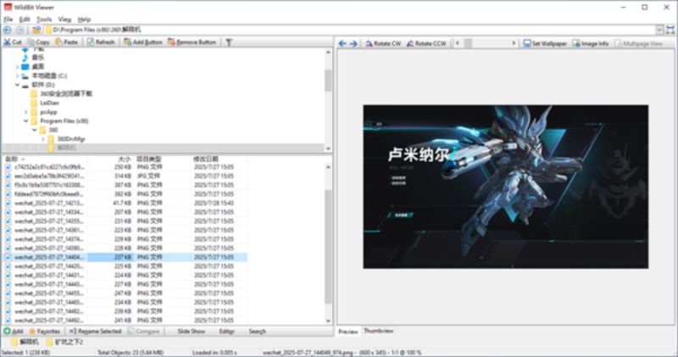
Task: Open Image Info
Action: [591, 43]
